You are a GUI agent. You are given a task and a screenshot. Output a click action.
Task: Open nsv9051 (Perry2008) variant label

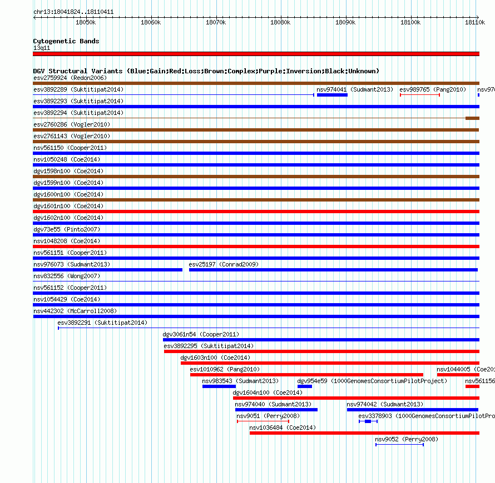268,416
